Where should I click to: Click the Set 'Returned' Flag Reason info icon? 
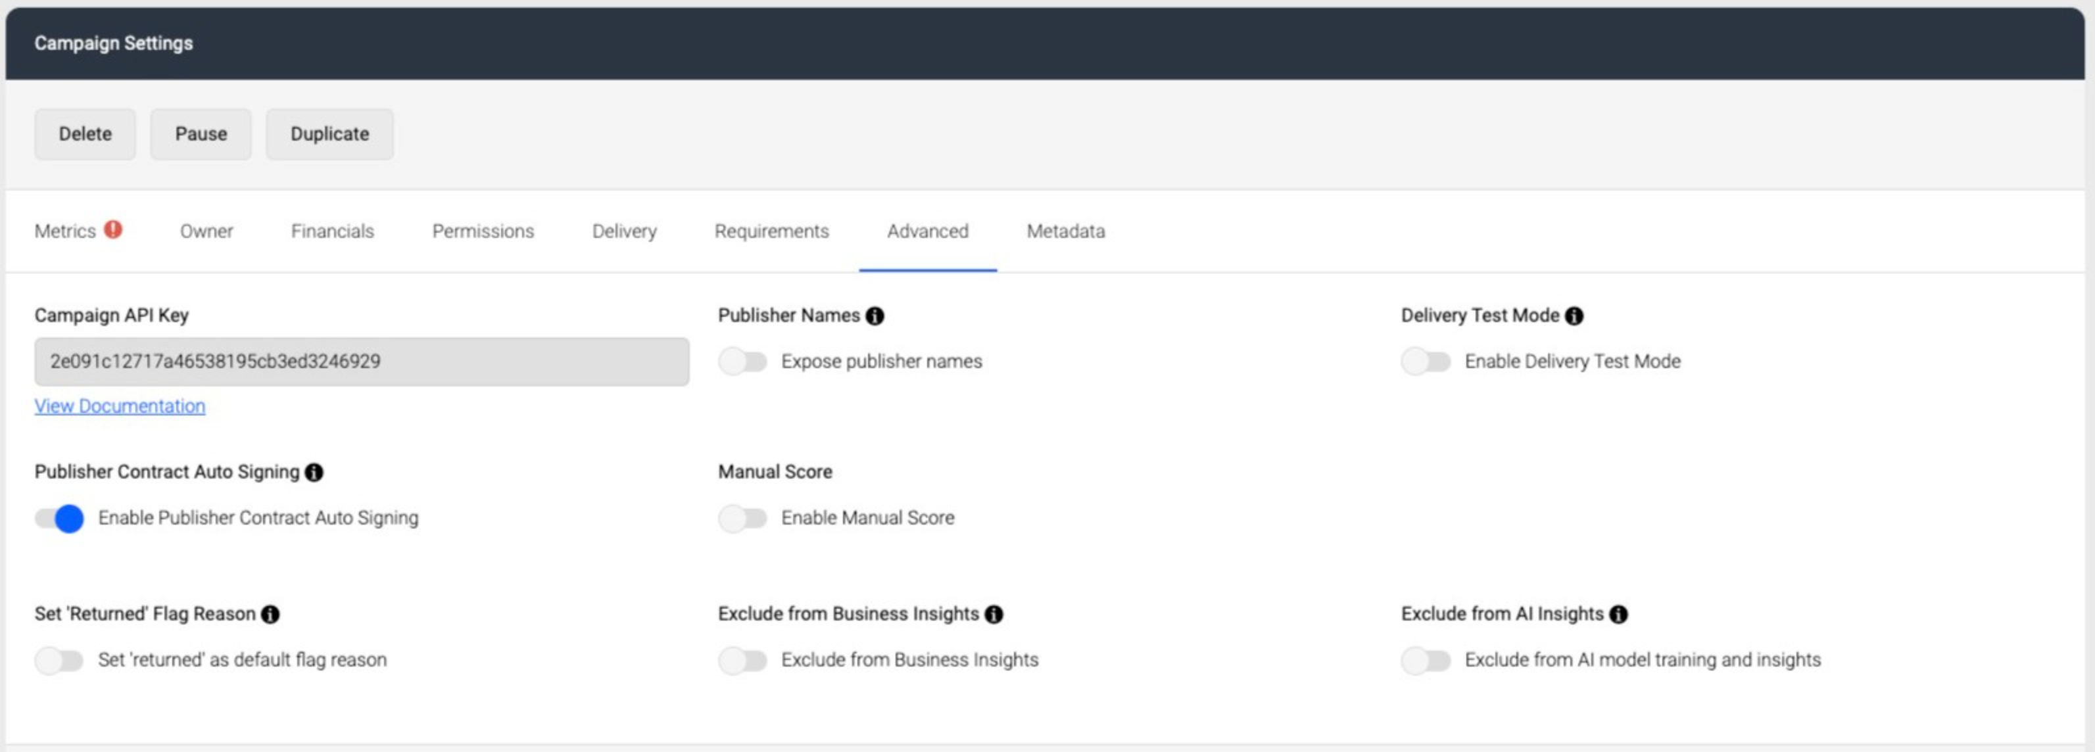(x=270, y=615)
